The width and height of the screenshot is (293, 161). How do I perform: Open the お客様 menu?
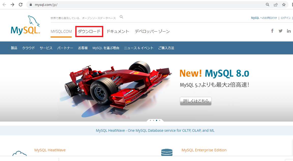point(83,48)
